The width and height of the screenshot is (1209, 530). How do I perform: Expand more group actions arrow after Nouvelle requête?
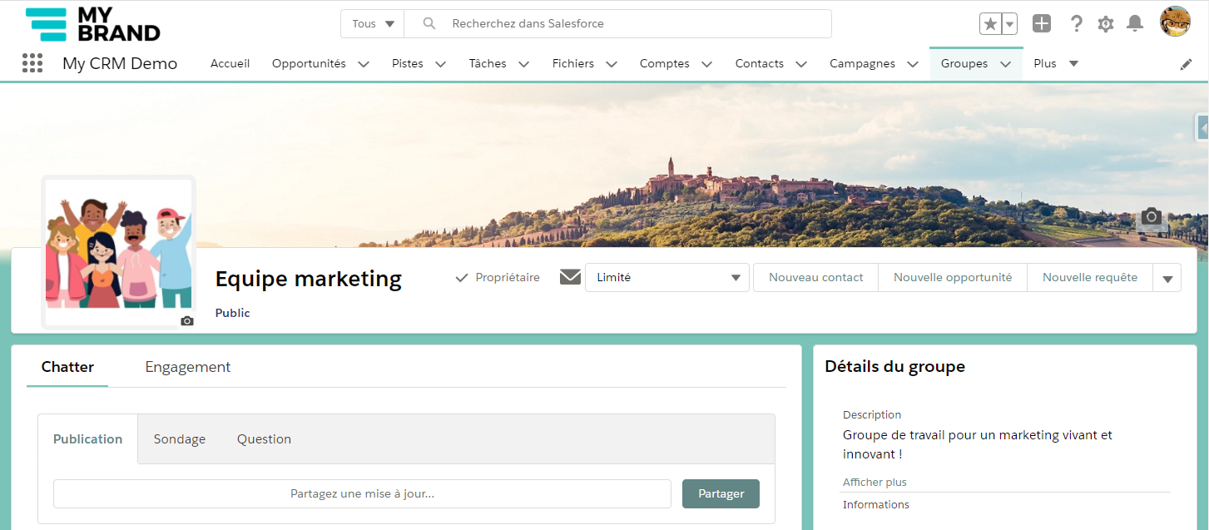tap(1167, 279)
